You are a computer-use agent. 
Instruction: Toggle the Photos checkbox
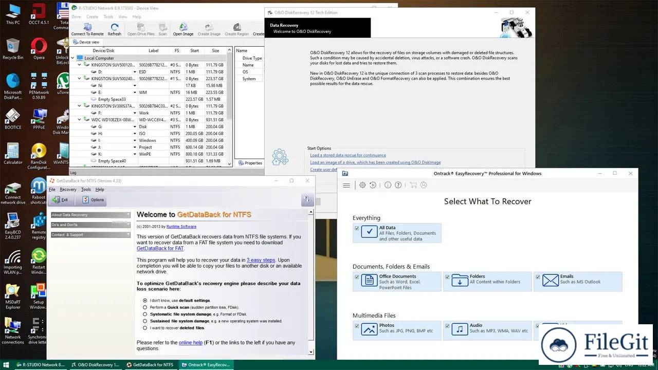pyautogui.click(x=357, y=326)
